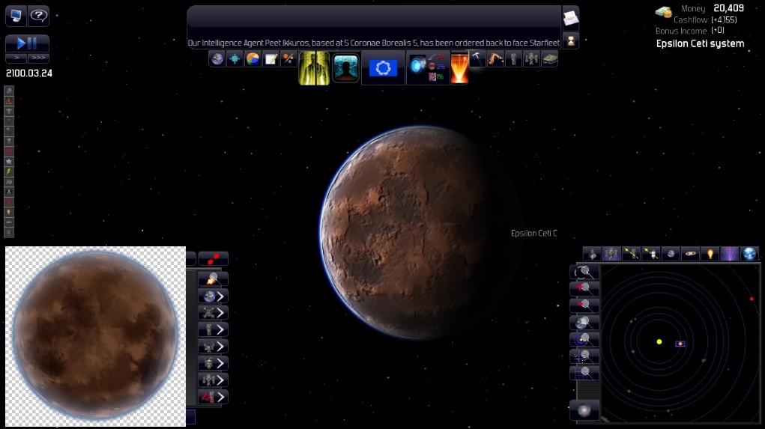Expand the robot squad arrow row
This screenshot has height=429, width=765.
tap(214, 380)
